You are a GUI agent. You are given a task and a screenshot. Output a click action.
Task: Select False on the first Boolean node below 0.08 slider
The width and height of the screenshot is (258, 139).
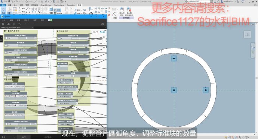point(67,83)
